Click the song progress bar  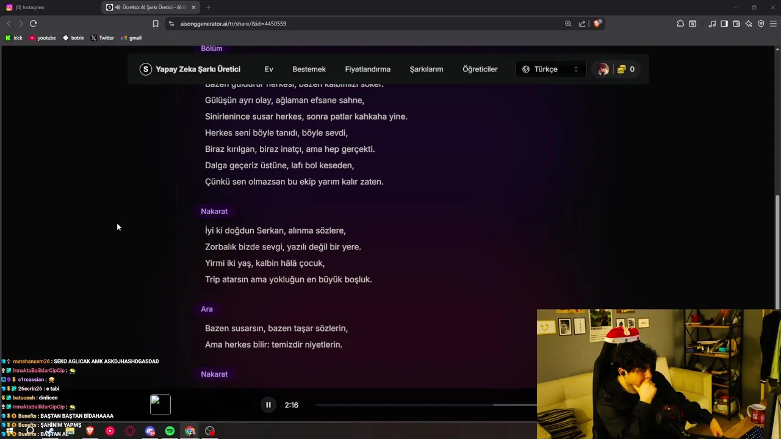[426, 405]
